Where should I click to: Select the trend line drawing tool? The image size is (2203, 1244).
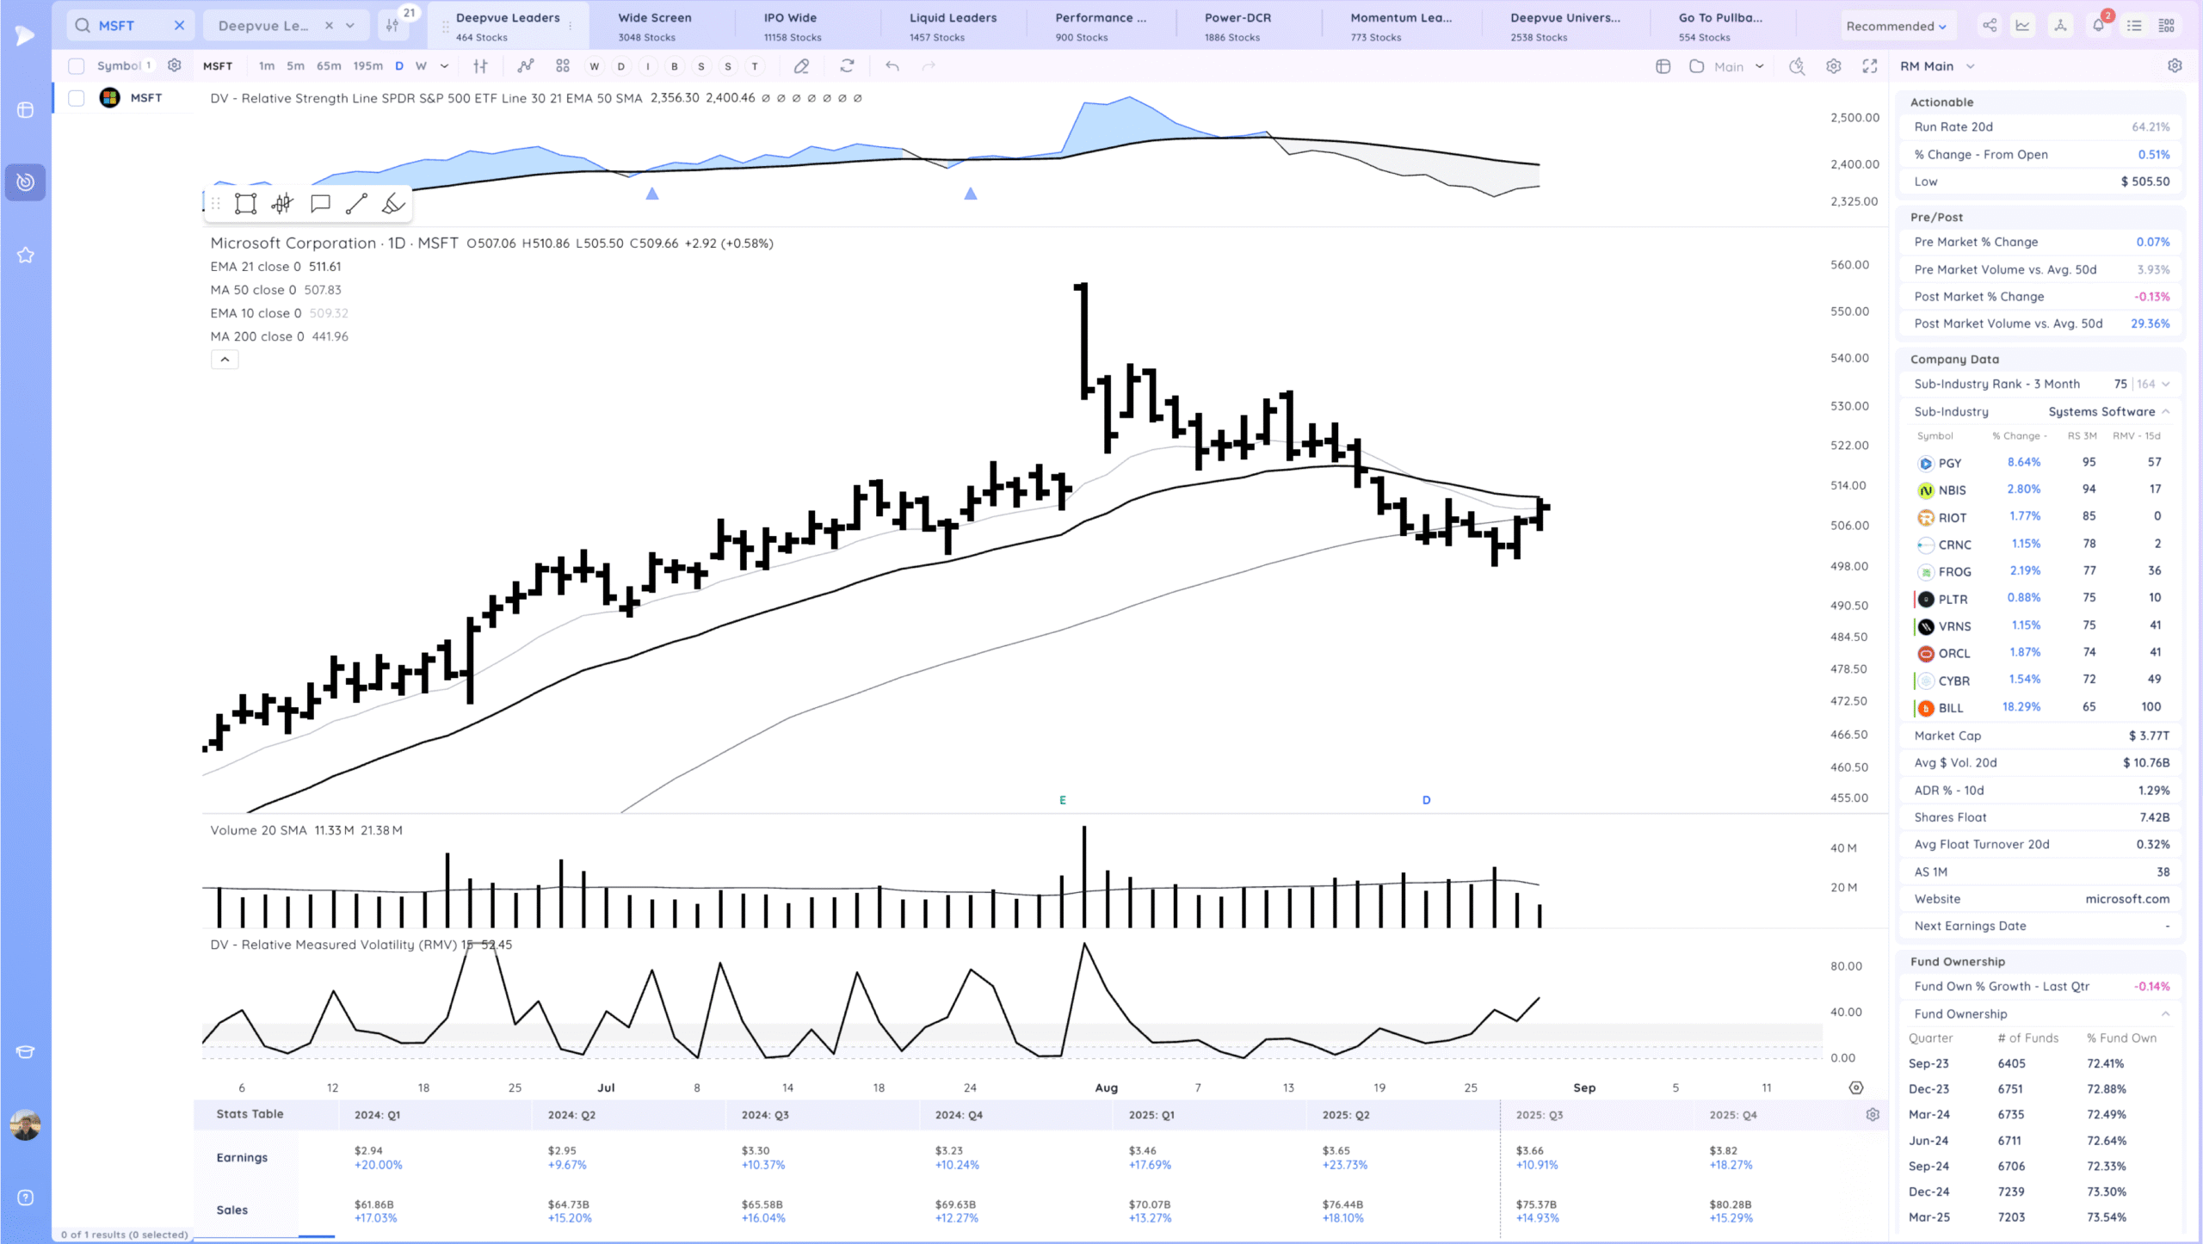coord(356,204)
